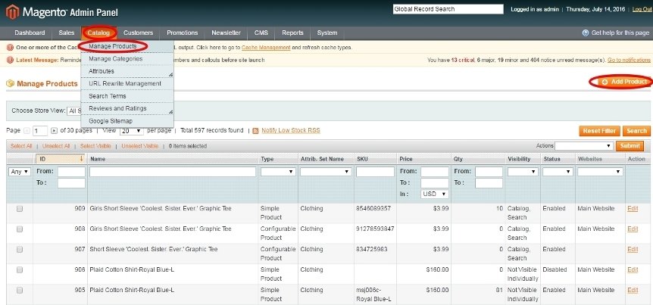This screenshot has height=305, width=653.
Task: Open the Attrib. Set Name filter dropdown
Action: tap(326, 172)
